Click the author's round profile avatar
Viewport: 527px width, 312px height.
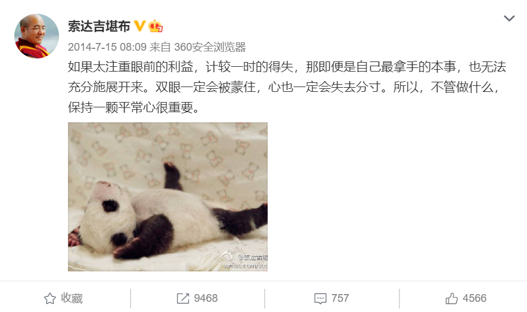pos(36,36)
